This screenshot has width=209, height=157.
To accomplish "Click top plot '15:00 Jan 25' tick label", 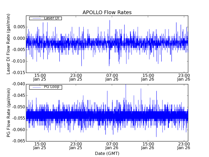I will point(40,77).
